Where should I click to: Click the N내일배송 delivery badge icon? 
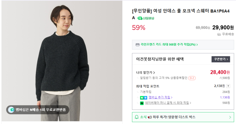coord(145,18)
